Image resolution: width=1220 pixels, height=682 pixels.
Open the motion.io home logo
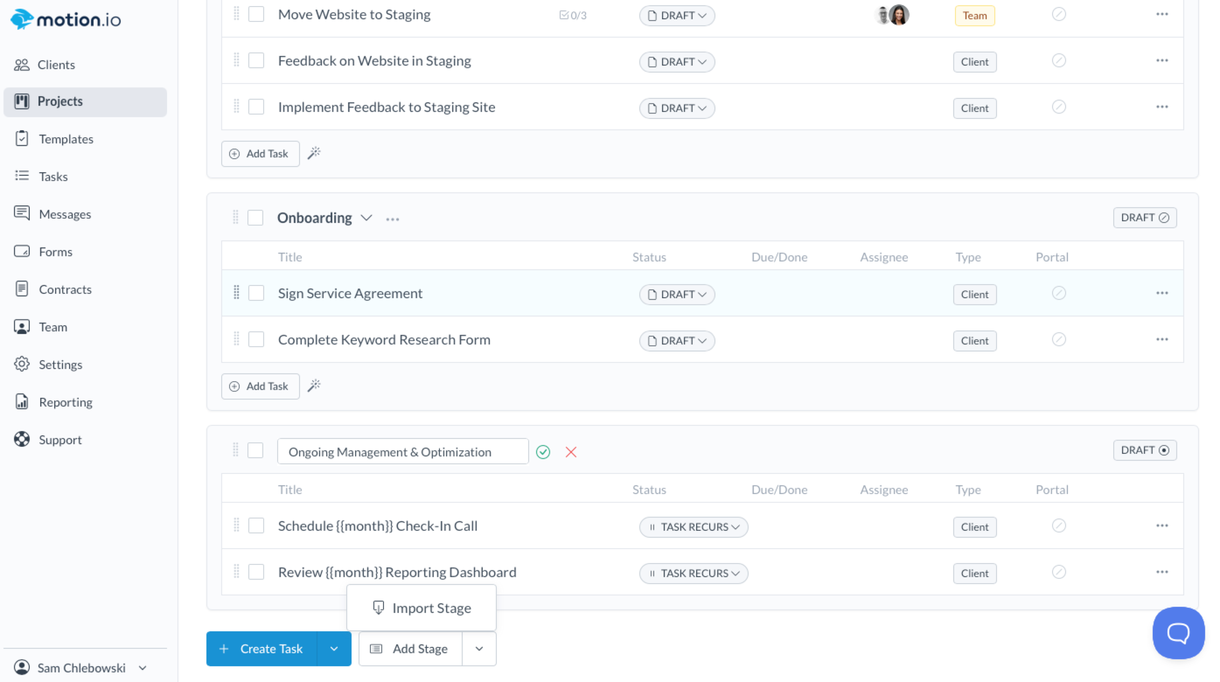pos(65,19)
